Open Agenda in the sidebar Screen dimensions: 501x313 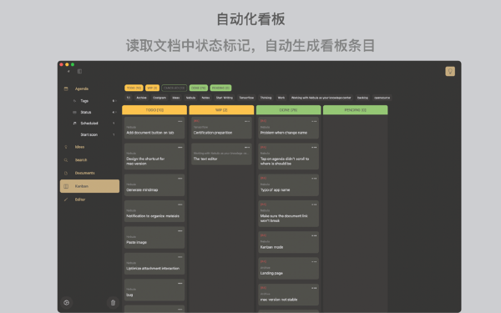(x=82, y=88)
